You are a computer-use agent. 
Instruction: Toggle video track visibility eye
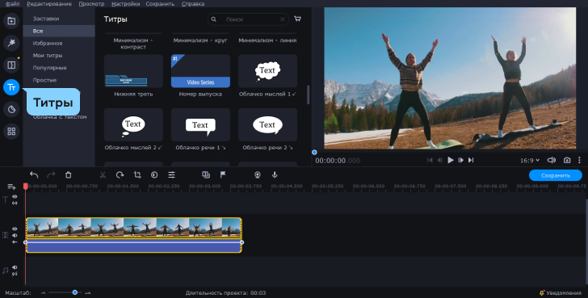pos(15,229)
